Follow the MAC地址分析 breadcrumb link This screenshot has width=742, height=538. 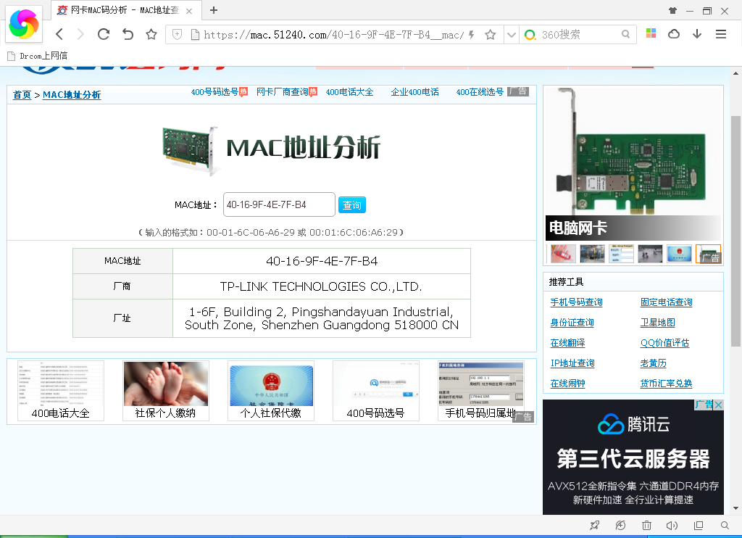point(72,95)
